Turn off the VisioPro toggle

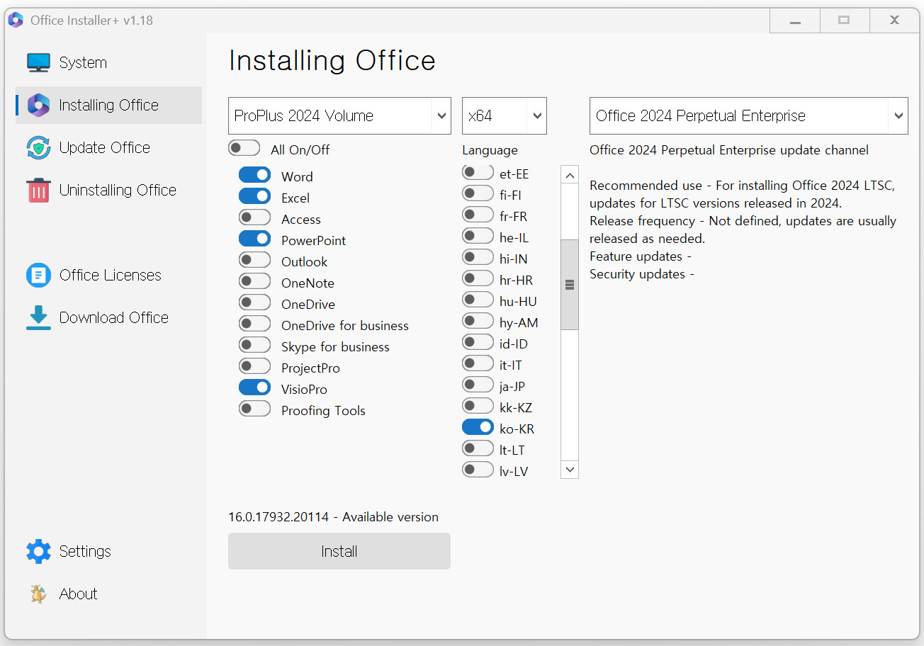[254, 387]
